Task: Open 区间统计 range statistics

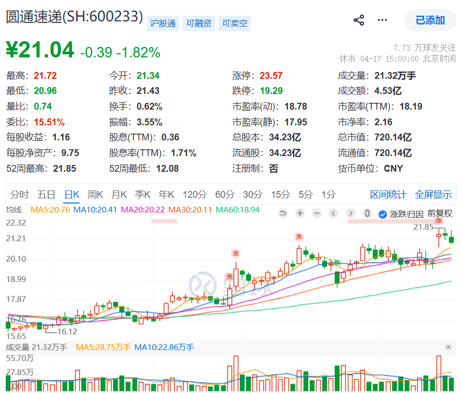Action: pos(388,195)
